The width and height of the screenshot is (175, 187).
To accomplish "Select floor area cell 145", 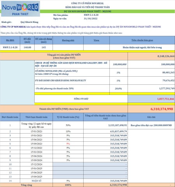I will point(44,47).
